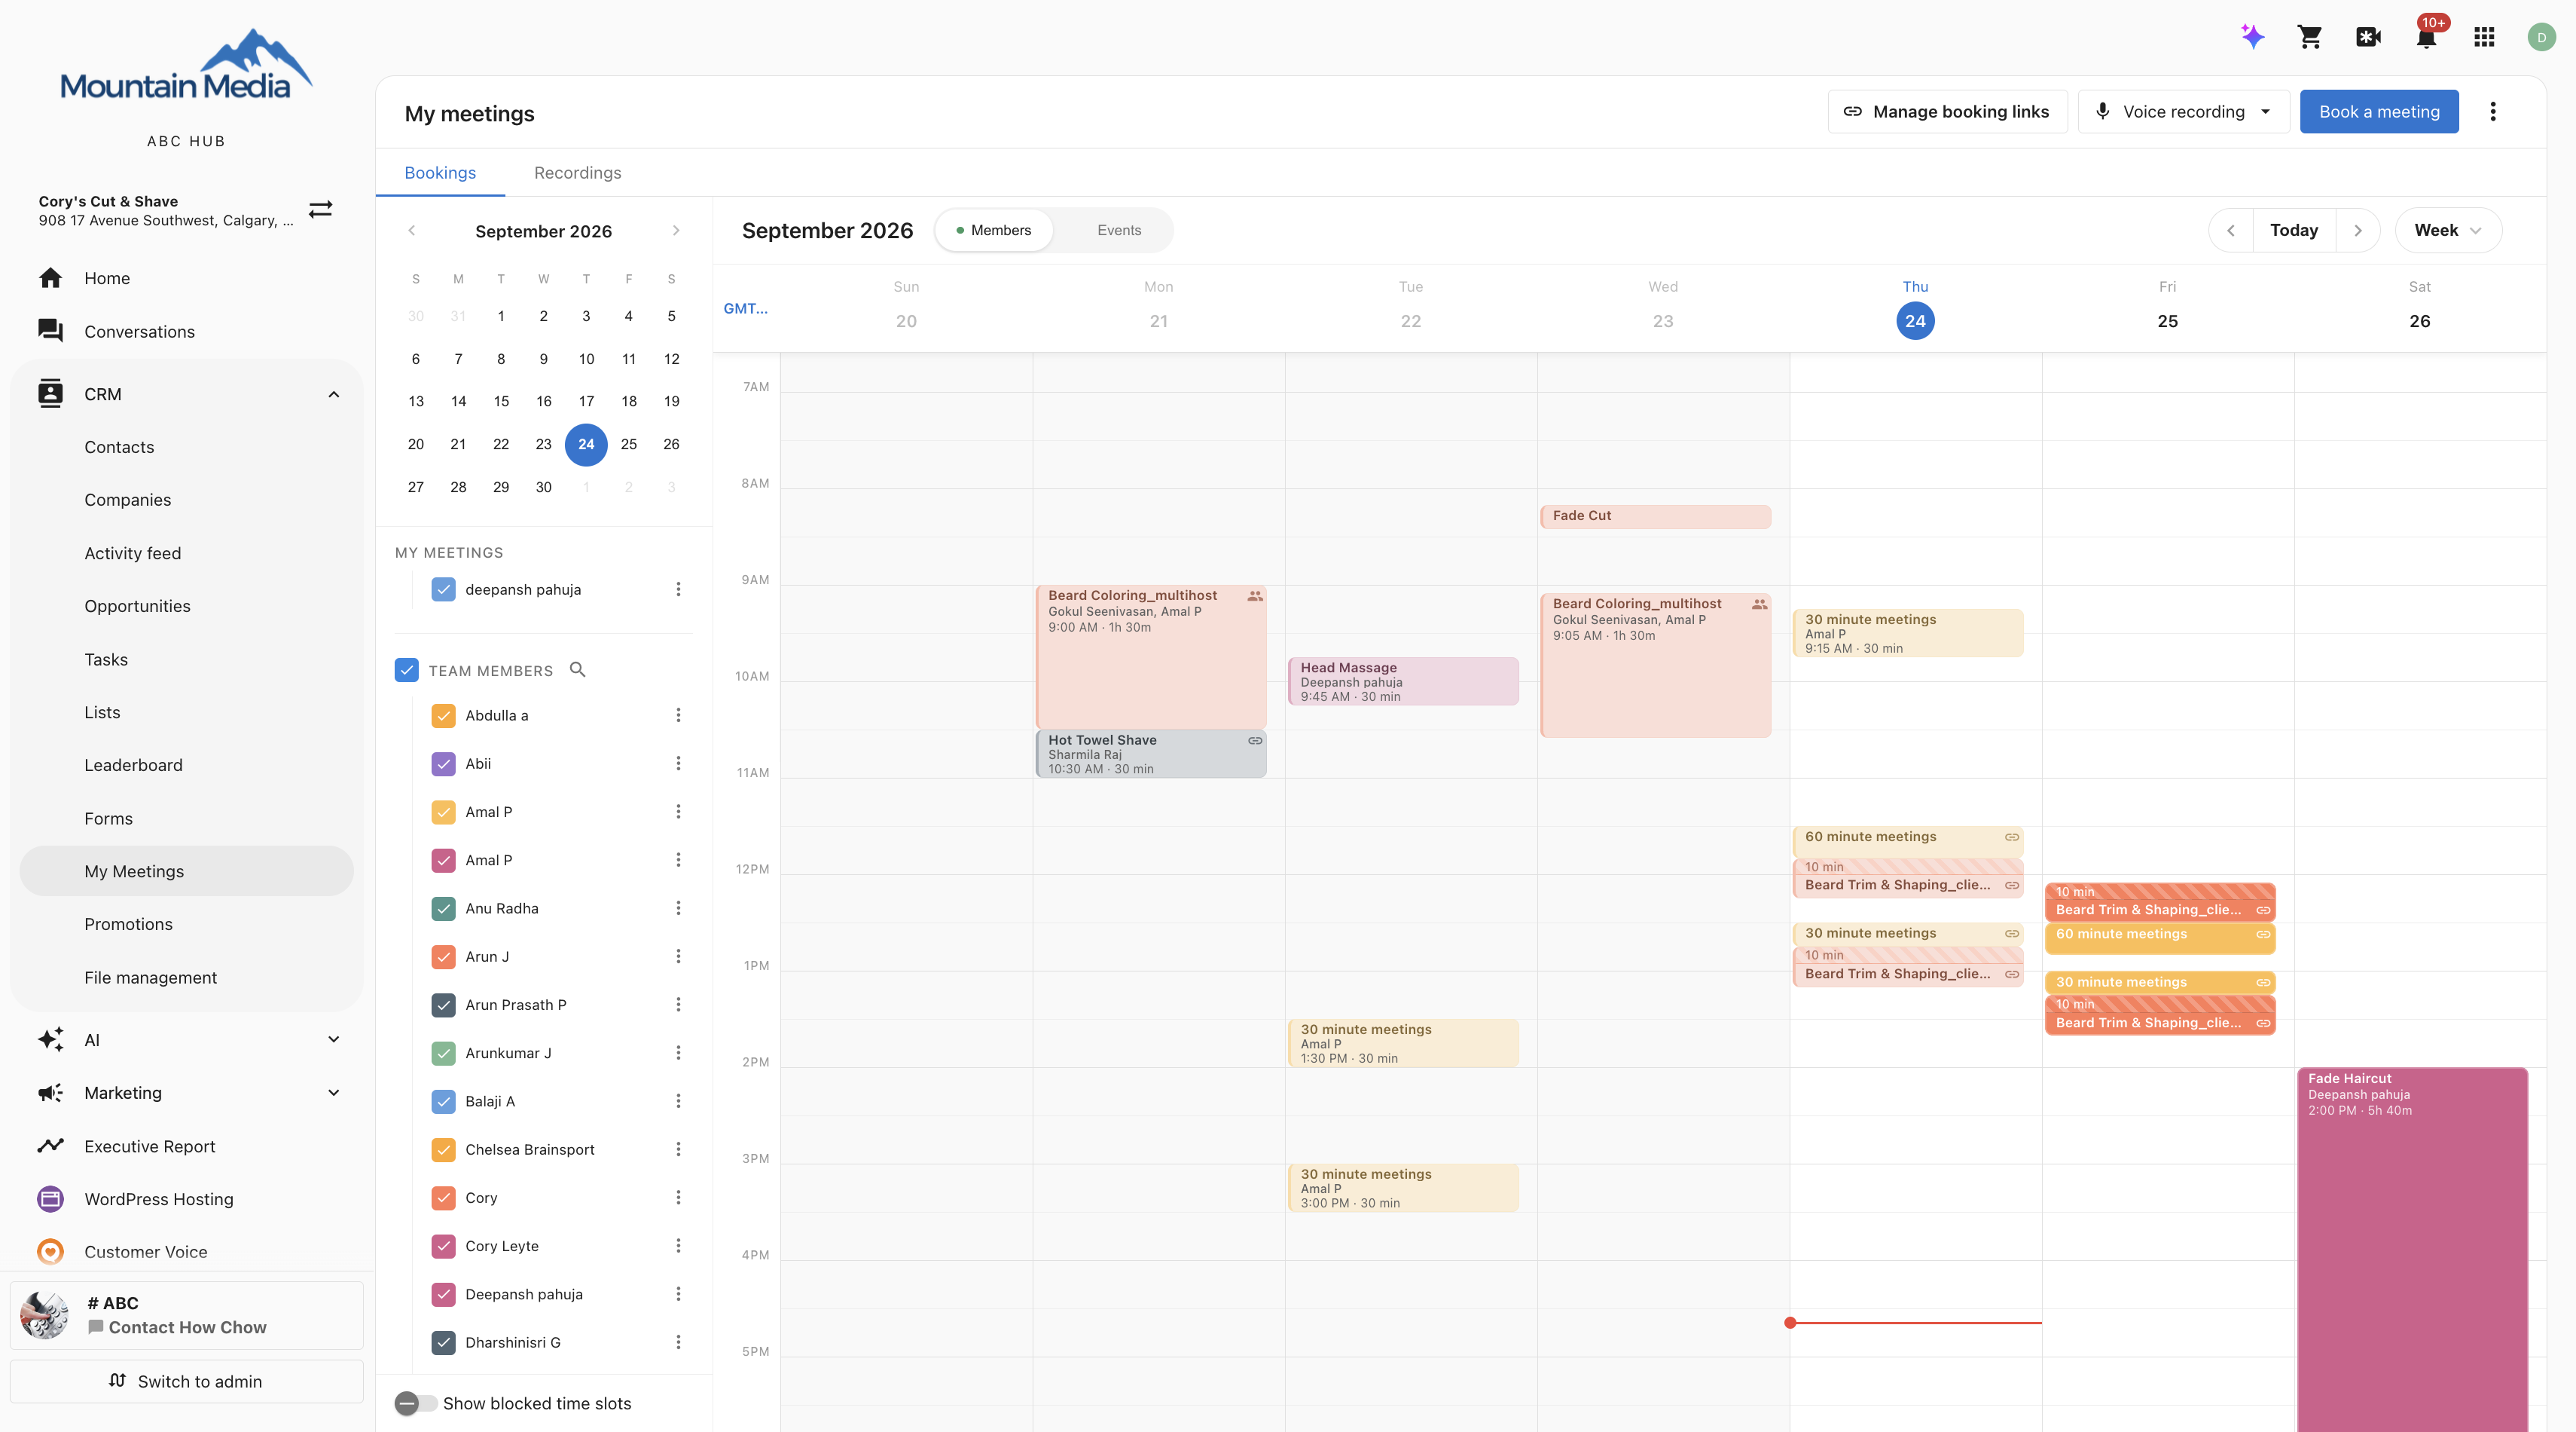Select the Bookings tab
Image resolution: width=2576 pixels, height=1432 pixels.
440,172
